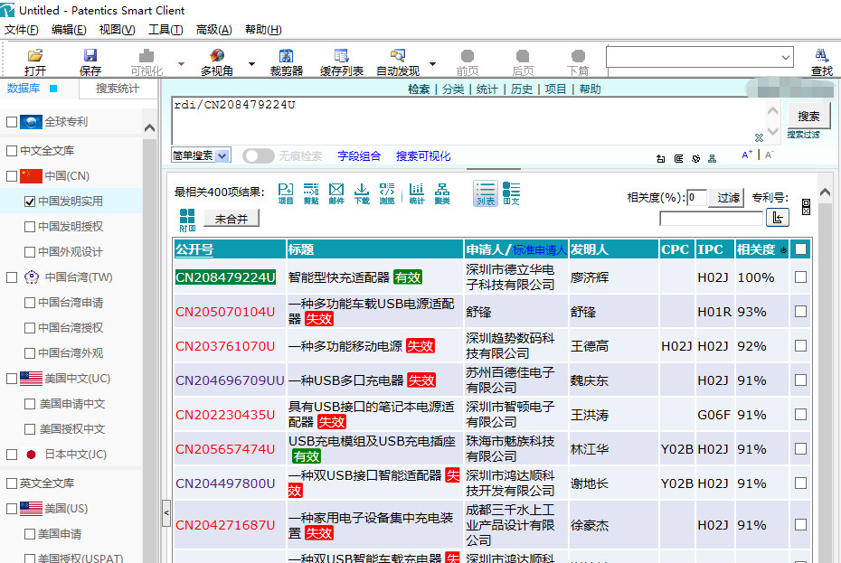The image size is (841, 563).
Task: Check the 中文全文库 checkbox
Action: [12, 151]
